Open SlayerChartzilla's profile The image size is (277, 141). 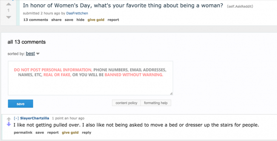[x=34, y=118]
